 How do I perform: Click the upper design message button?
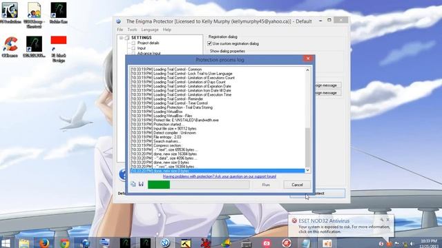(x=327, y=85)
